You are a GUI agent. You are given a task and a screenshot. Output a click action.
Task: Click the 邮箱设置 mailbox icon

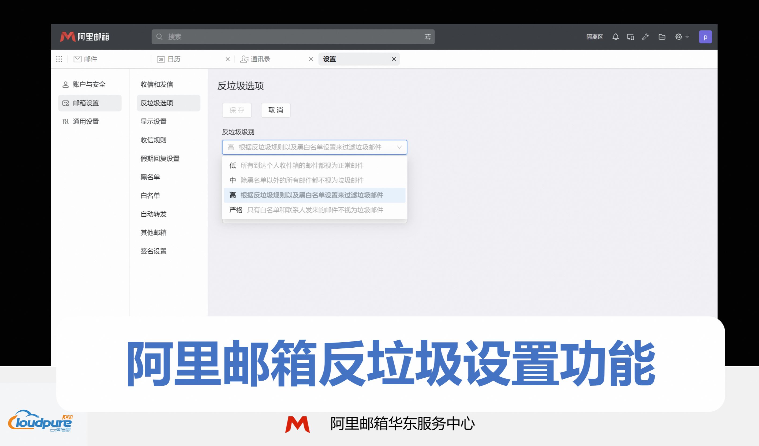[65, 103]
